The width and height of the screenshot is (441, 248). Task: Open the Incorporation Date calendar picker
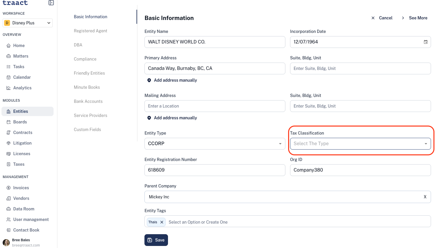(x=425, y=42)
